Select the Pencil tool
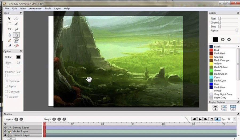Screen dimensions: 240x140 pos(9,41)
